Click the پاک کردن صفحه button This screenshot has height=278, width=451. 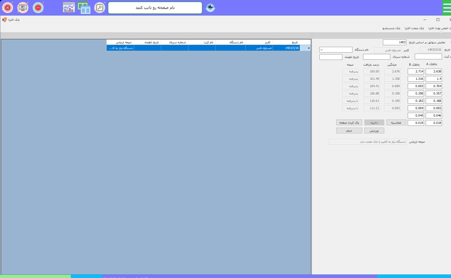pos(349,123)
